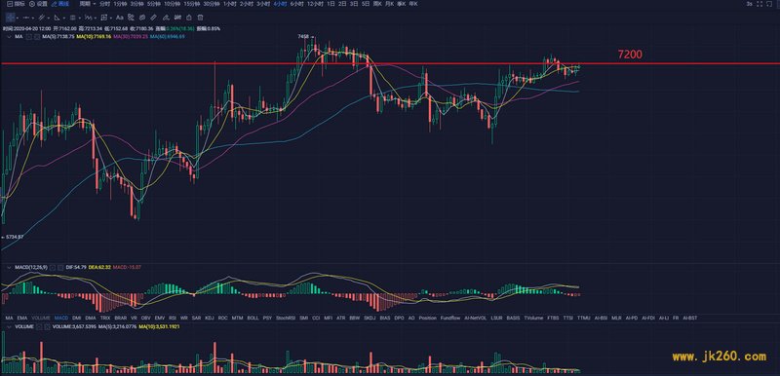Switch to the 周K timeframe

[377, 4]
